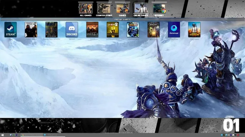Switch to the COUNTER STRIKE category
Image resolution: width=245 pixels, height=137 pixels.
tap(104, 9)
